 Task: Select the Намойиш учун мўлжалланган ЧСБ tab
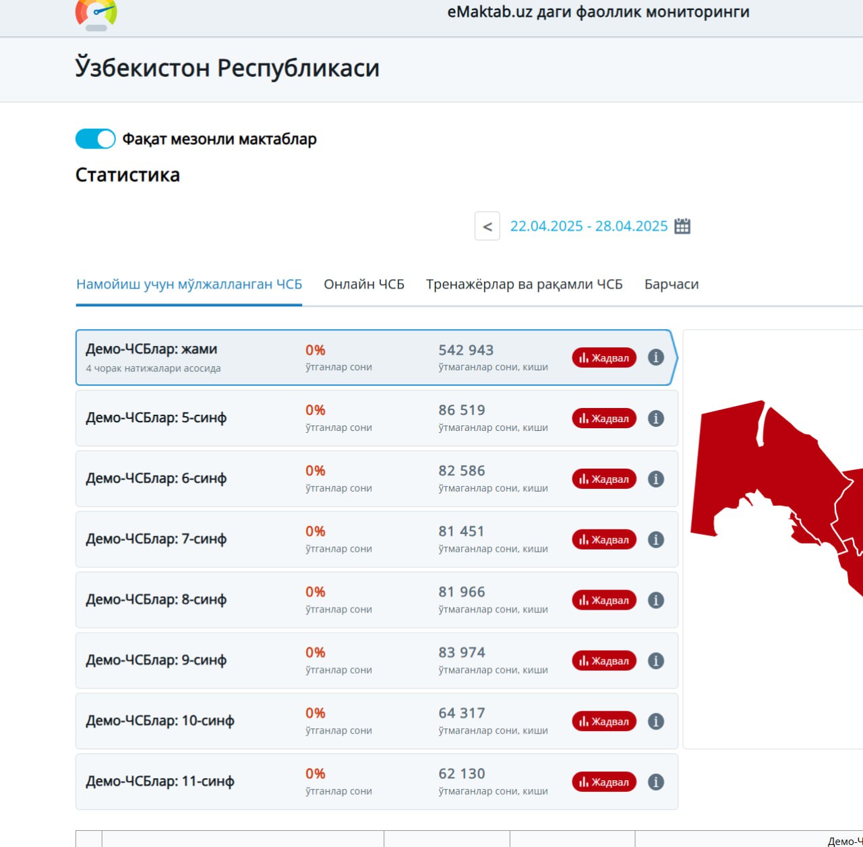pos(189,285)
